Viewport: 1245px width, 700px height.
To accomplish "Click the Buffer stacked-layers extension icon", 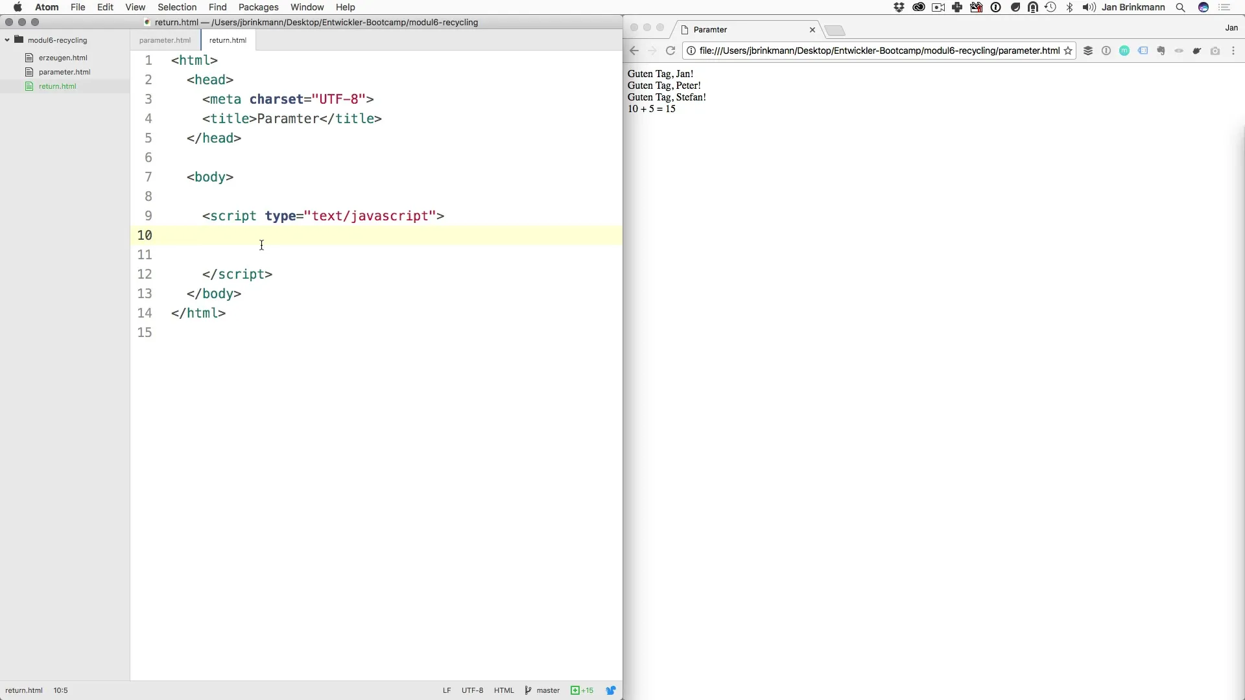I will [x=1088, y=51].
